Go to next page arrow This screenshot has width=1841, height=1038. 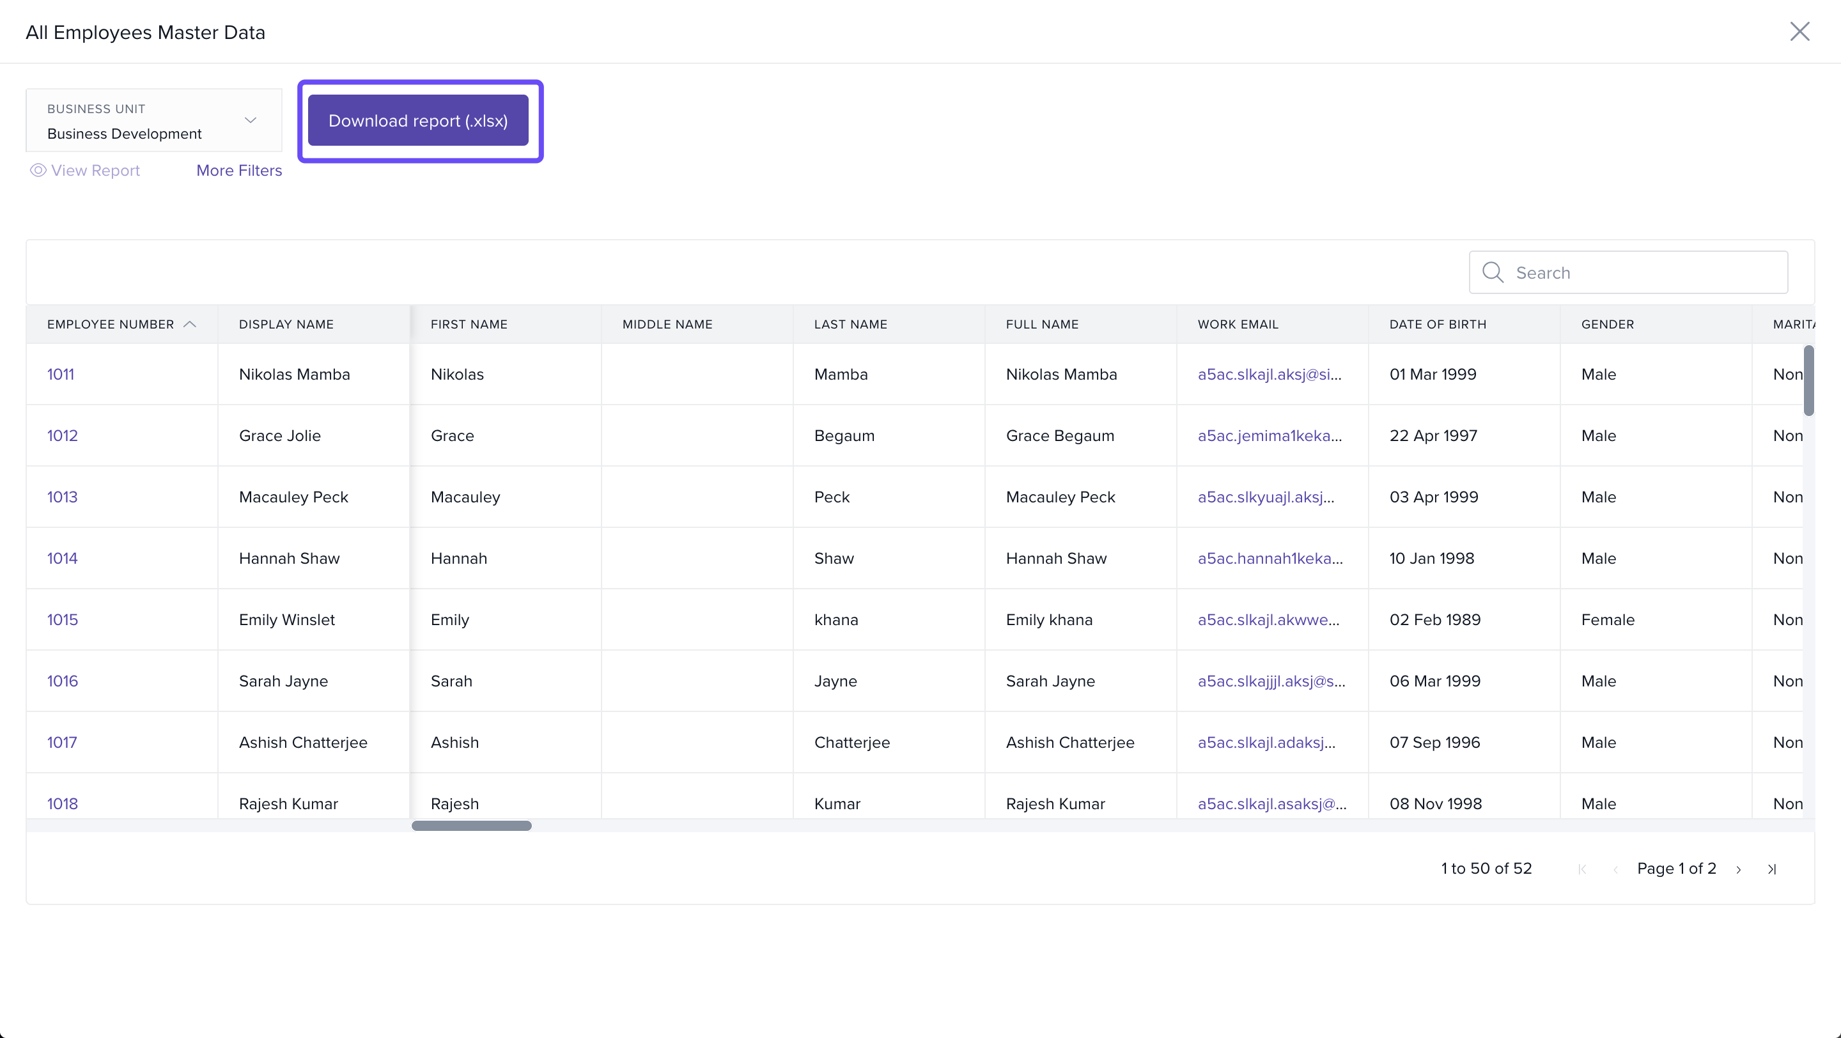pyautogui.click(x=1738, y=869)
